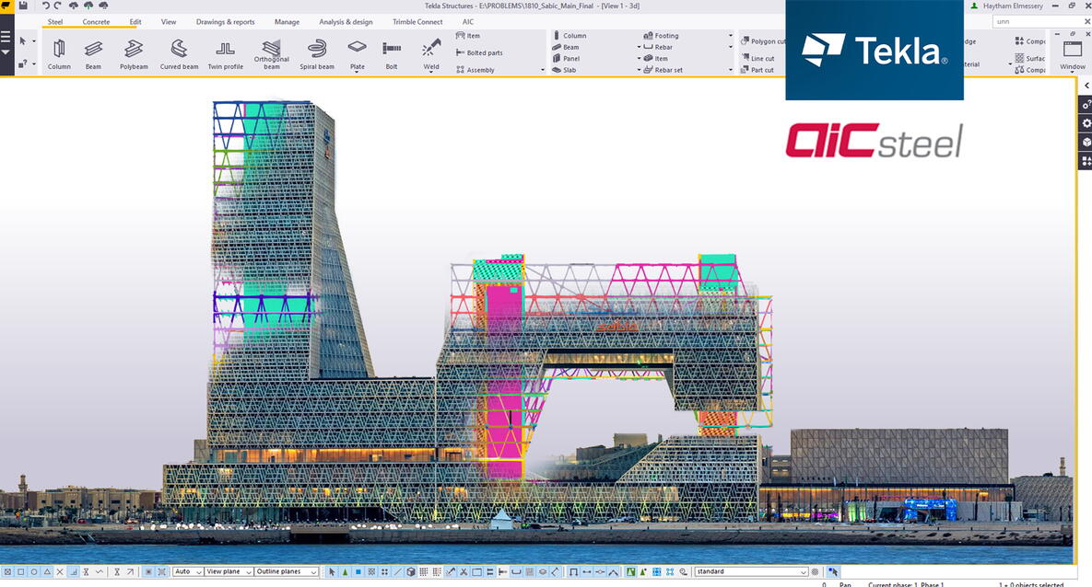Open the View plane dropdown
This screenshot has height=587, width=1092.
(x=229, y=572)
